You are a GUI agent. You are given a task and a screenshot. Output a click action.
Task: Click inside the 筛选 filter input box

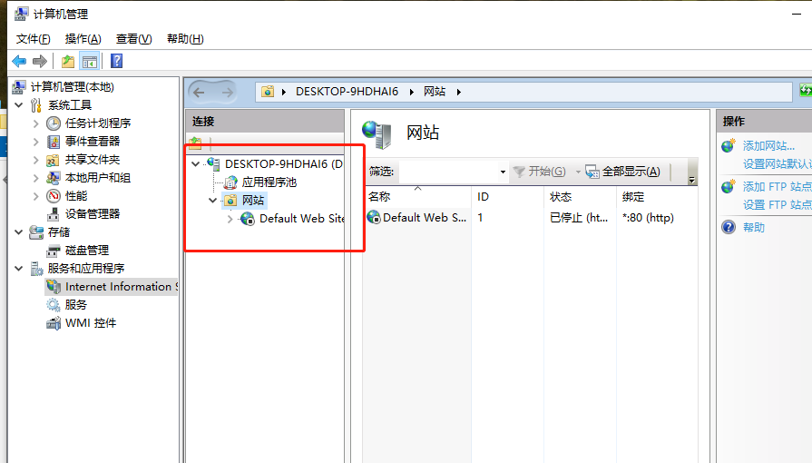448,172
